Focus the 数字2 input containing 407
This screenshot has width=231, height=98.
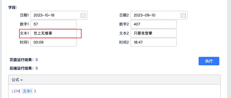tap(153, 24)
